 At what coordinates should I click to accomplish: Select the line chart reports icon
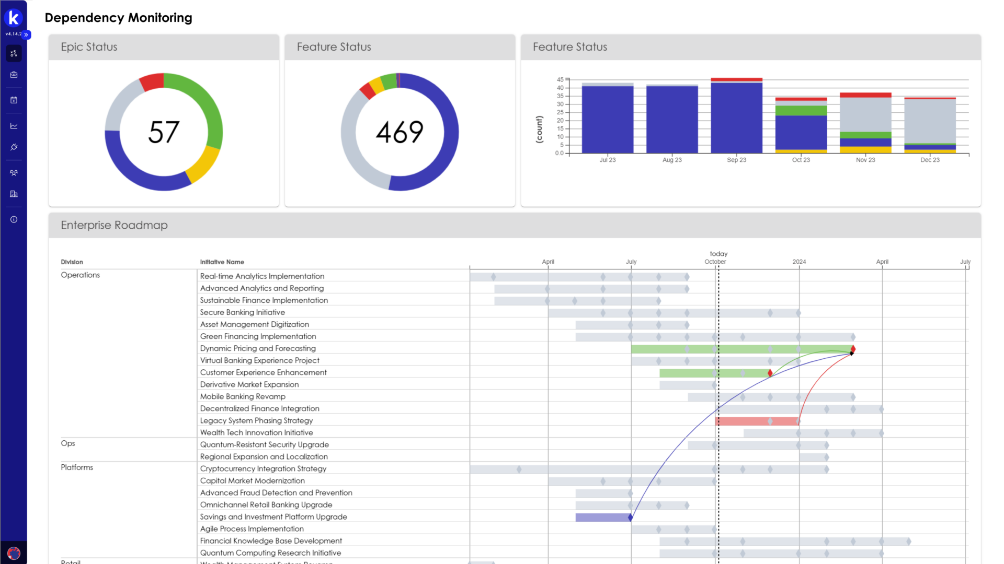click(x=14, y=125)
